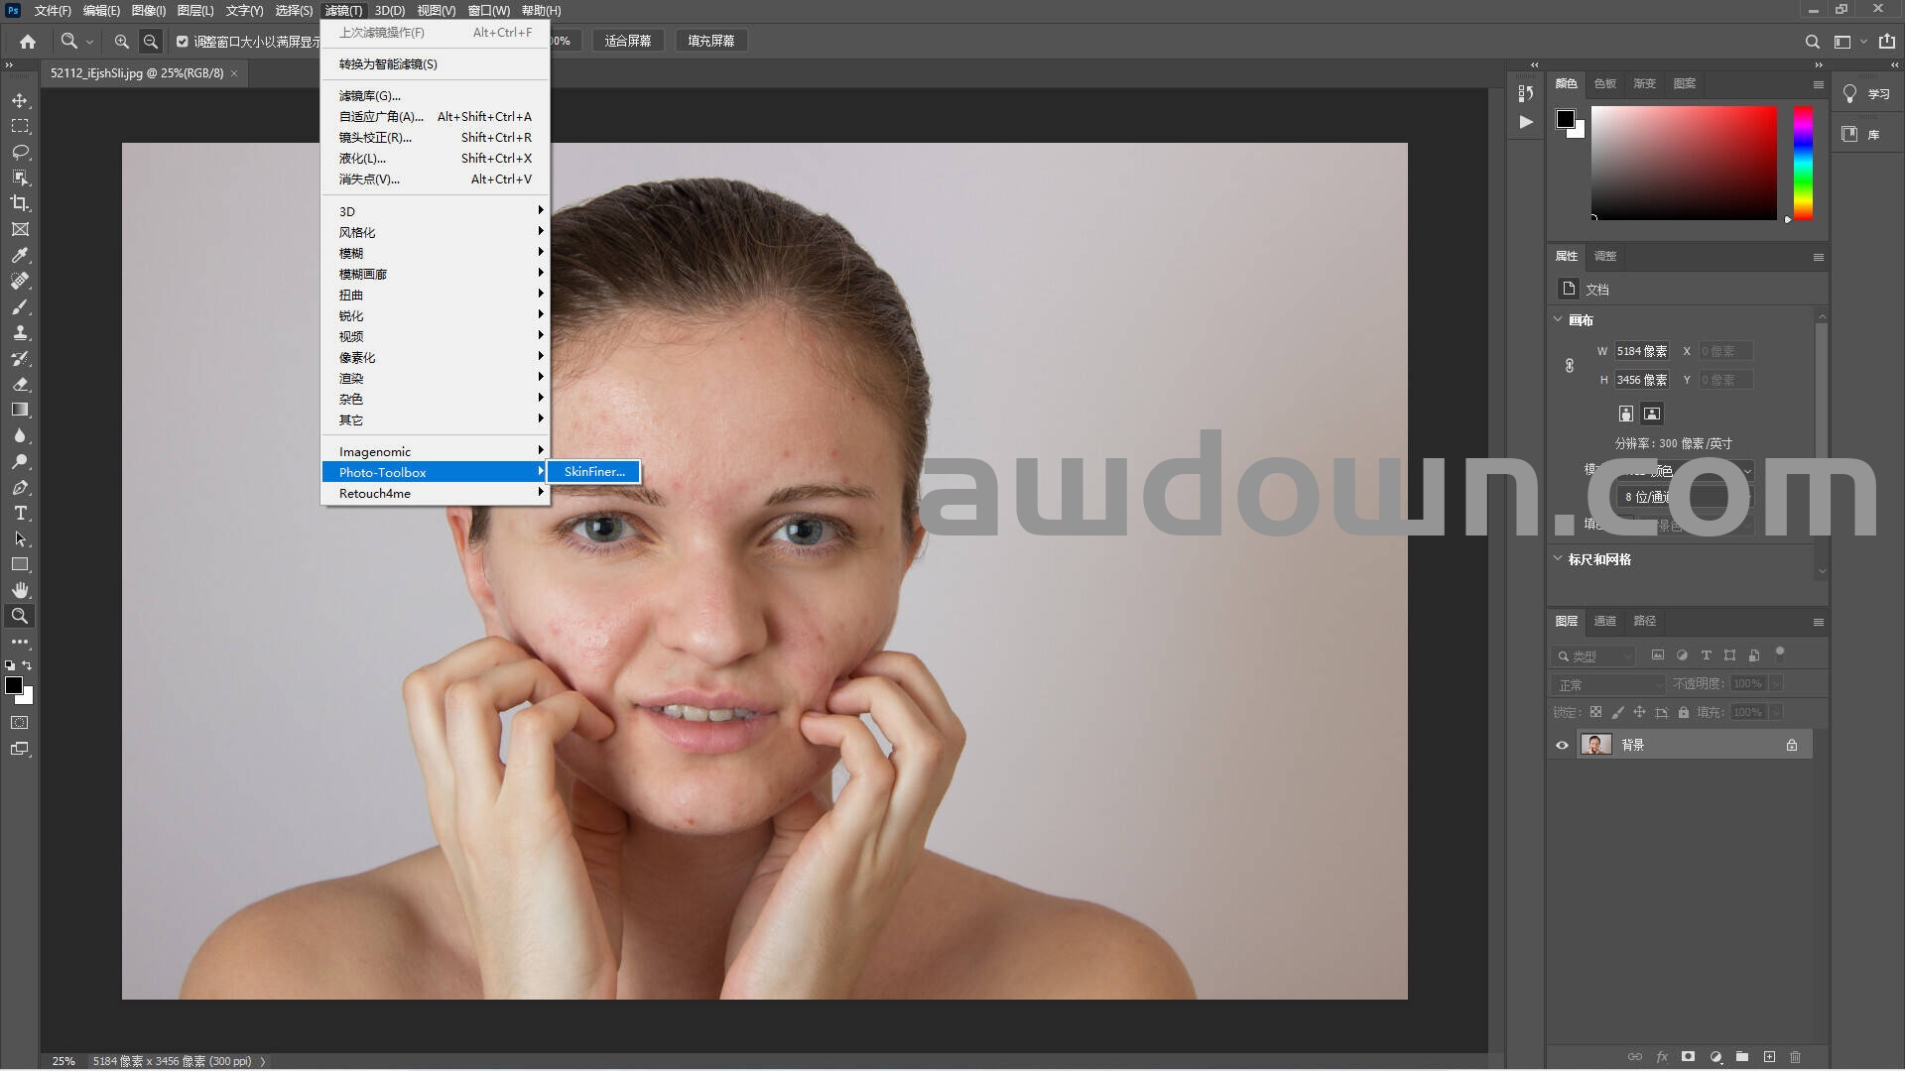Viewport: 1905px width, 1071px height.
Task: Click the Home icon in options bar
Action: tap(28, 42)
